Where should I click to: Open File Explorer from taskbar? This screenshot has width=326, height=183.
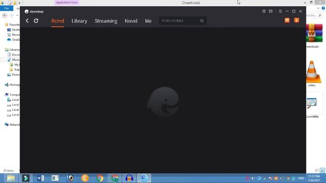click(x=11, y=178)
